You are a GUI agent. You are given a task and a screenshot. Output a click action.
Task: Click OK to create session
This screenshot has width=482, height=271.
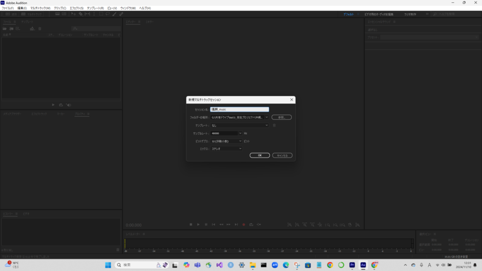point(259,155)
